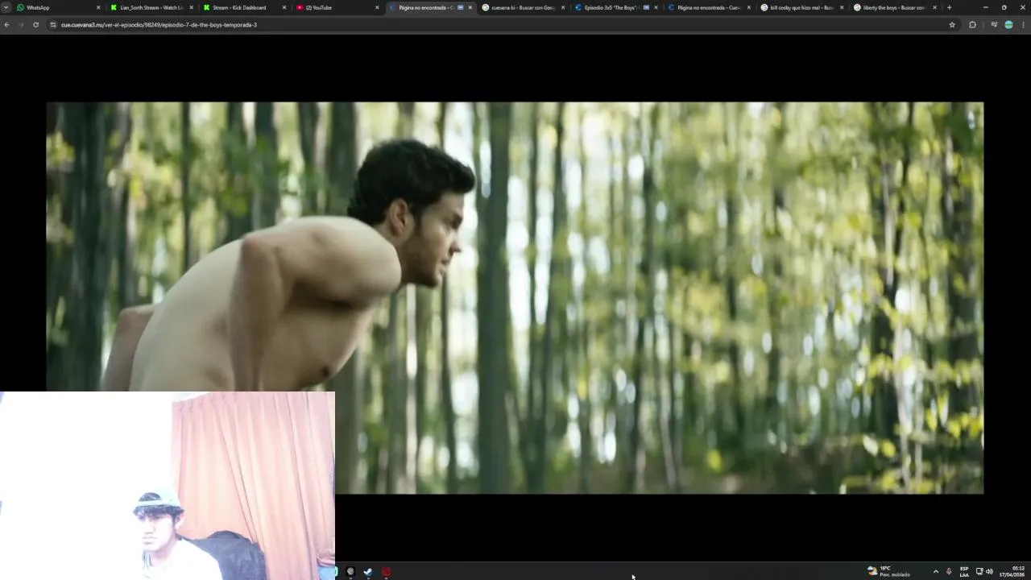This screenshot has height=580, width=1031.
Task: Open the clock and date 01:12
Action: (x=1012, y=571)
